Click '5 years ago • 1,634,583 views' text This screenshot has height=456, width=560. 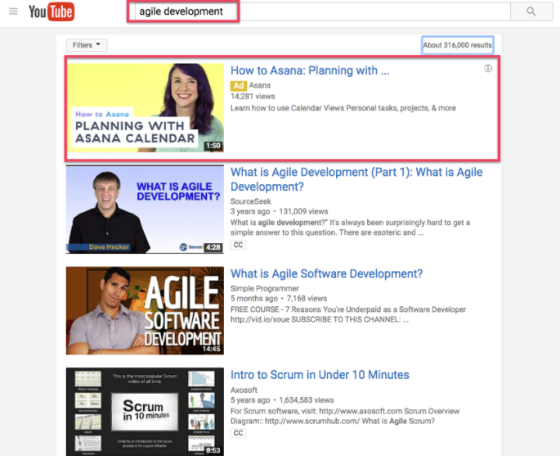pyautogui.click(x=282, y=400)
